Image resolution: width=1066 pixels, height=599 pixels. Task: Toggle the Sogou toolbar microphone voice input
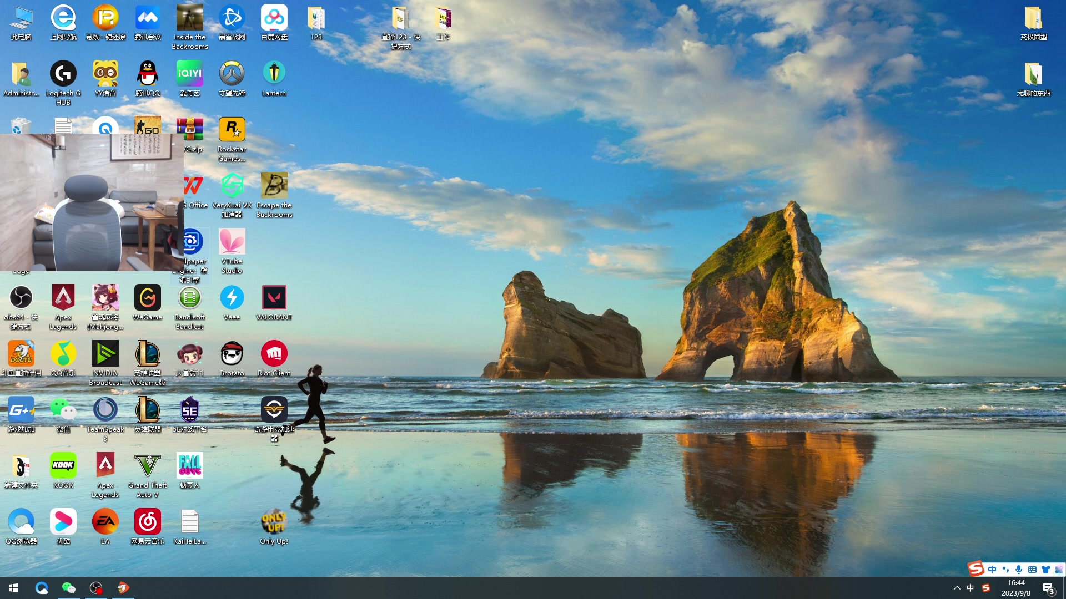click(x=1019, y=570)
